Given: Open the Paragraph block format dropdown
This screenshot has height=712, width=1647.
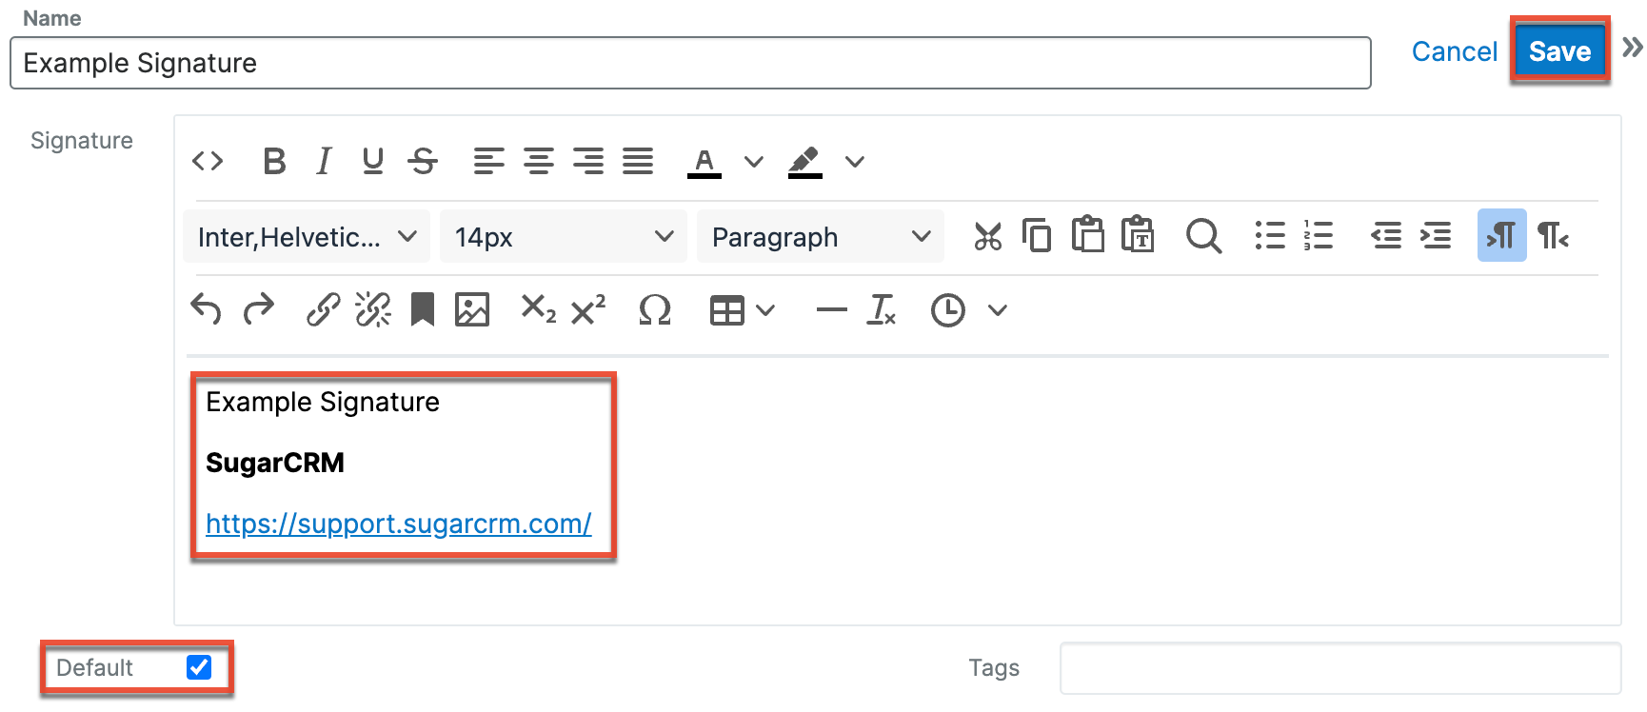Looking at the screenshot, I should pos(821,237).
